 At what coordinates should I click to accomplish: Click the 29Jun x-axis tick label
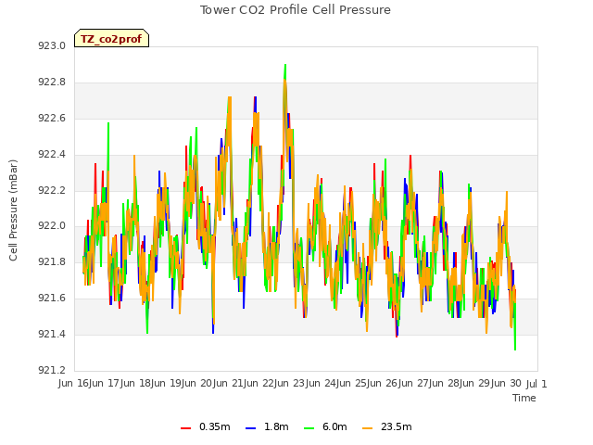492,383
